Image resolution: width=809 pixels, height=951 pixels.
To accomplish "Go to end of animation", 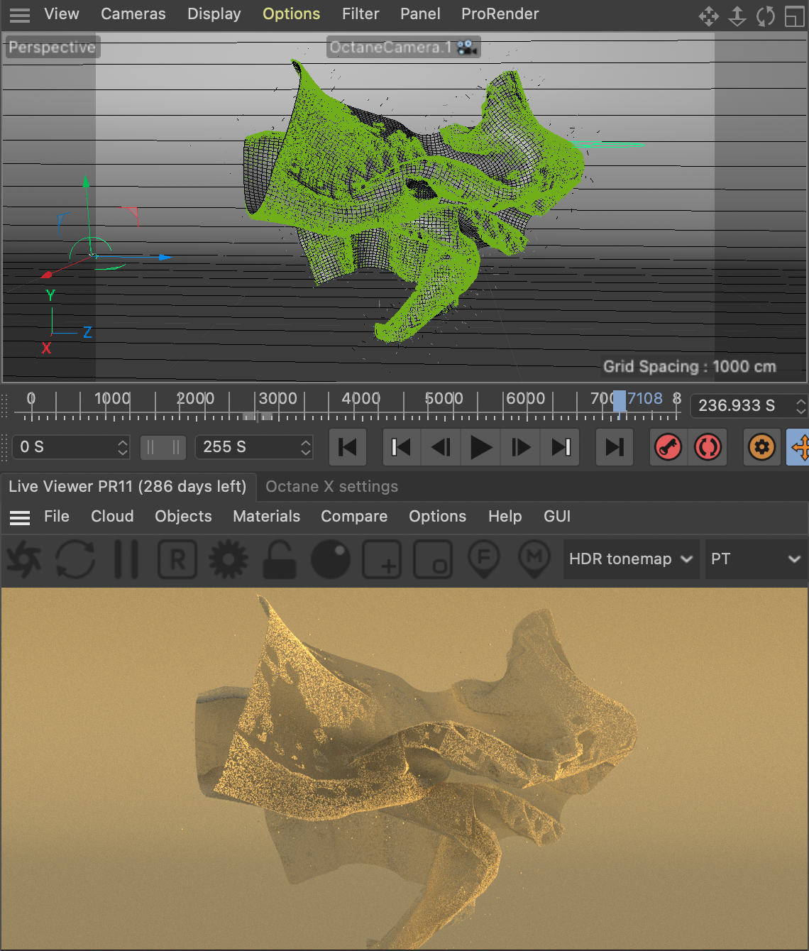I will pyautogui.click(x=615, y=447).
